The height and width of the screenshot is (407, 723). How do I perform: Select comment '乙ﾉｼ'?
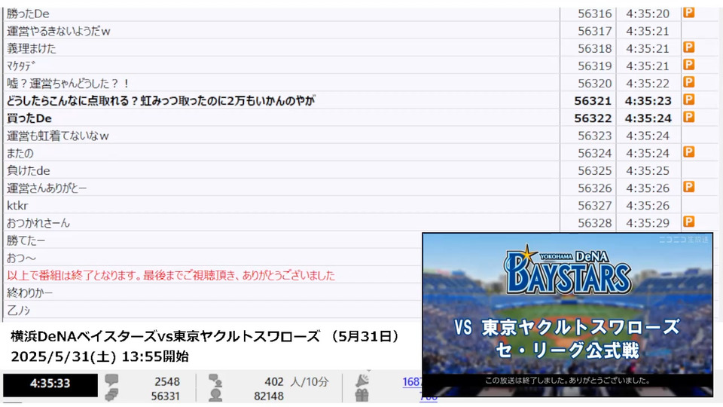click(18, 310)
